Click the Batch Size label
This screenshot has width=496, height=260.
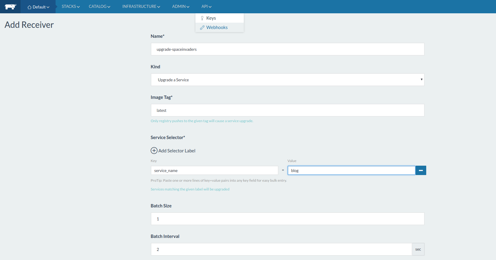pos(161,206)
